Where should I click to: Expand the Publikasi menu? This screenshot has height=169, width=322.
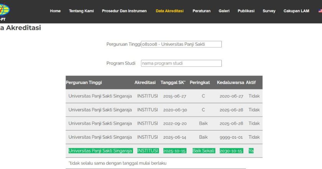[246, 11]
